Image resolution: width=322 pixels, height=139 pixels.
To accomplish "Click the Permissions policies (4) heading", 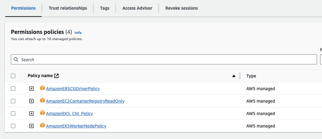I will tap(41, 32).
